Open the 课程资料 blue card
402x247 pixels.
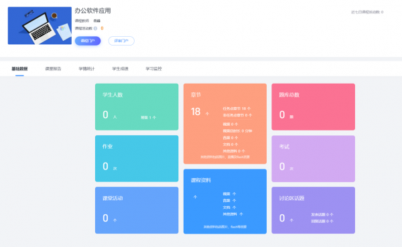(x=225, y=201)
